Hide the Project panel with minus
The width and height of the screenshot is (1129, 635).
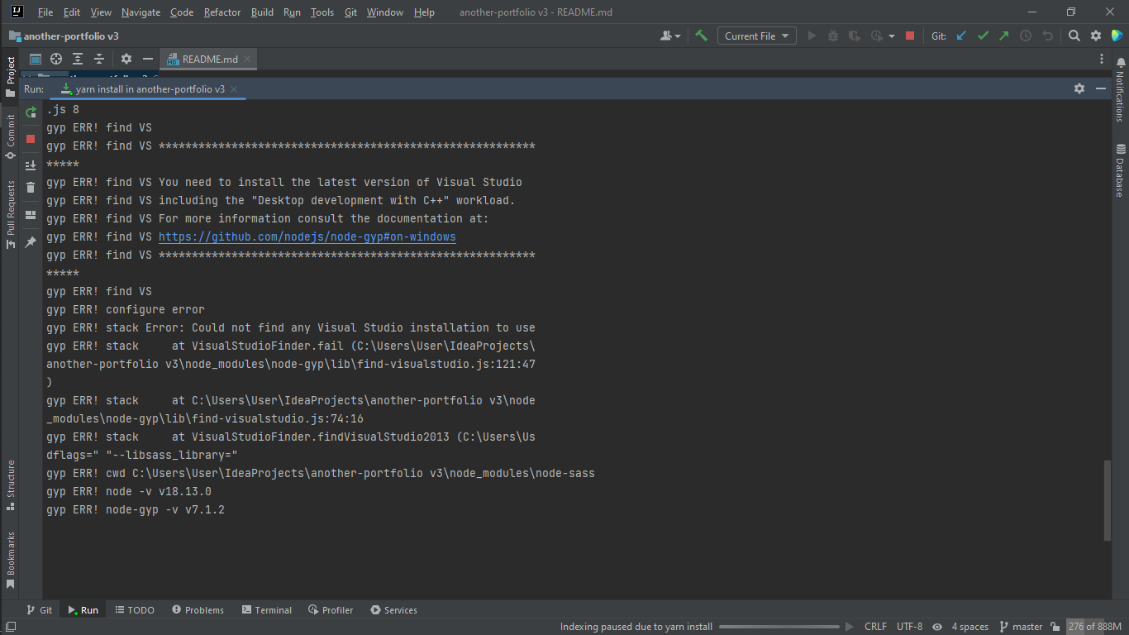tap(148, 59)
